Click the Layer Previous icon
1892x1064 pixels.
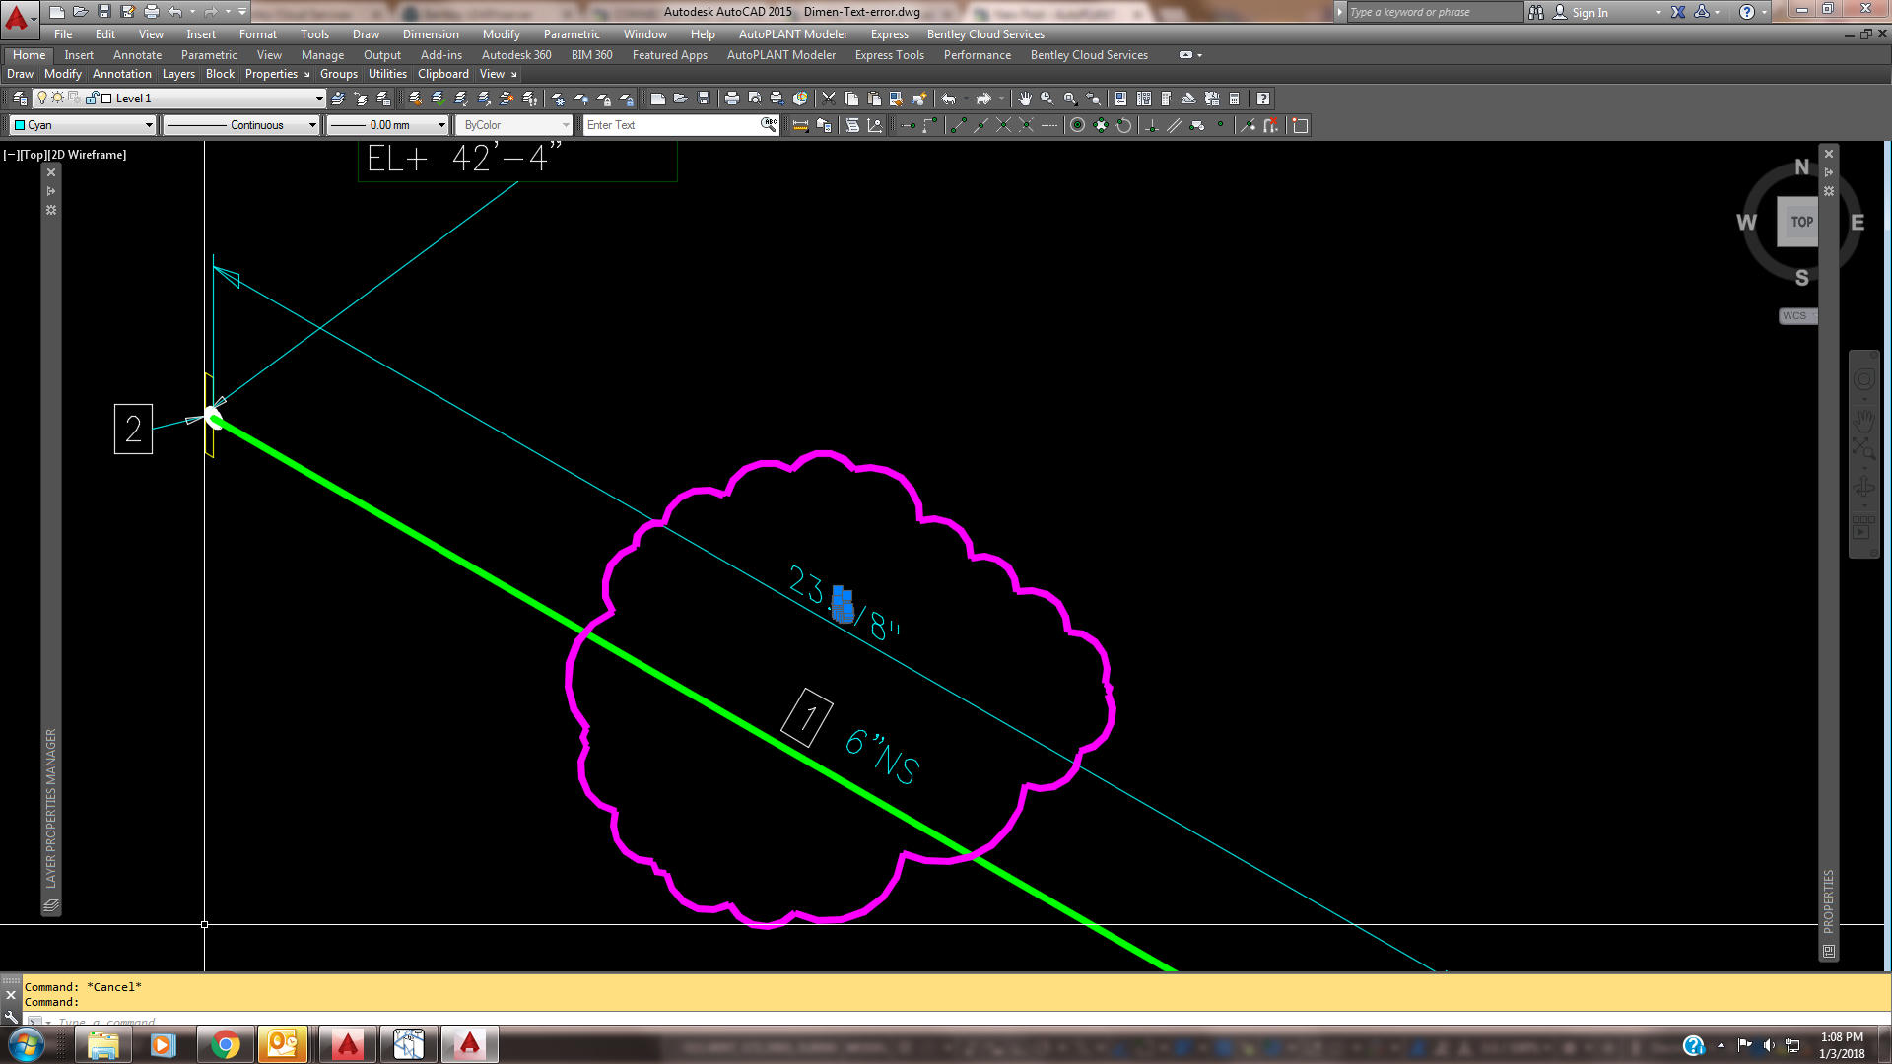(361, 99)
